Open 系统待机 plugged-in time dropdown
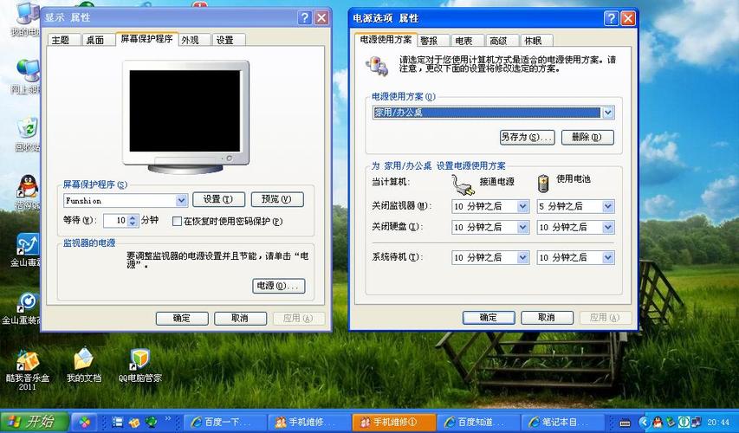The width and height of the screenshot is (739, 433). (x=522, y=258)
